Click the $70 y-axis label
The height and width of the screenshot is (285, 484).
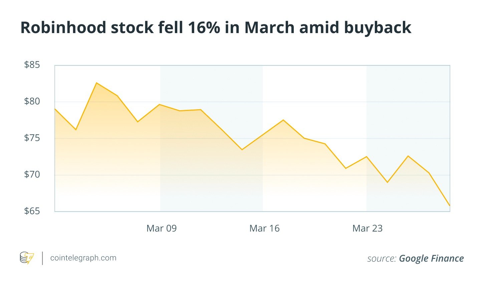pos(32,174)
